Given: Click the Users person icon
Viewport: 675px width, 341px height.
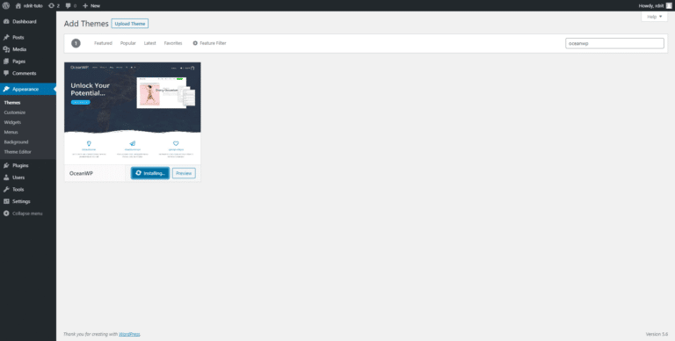Looking at the screenshot, I should pyautogui.click(x=6, y=178).
